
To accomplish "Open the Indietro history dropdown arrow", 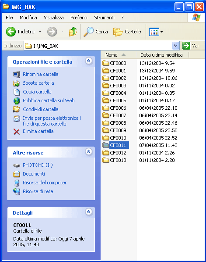I will 40,32.
